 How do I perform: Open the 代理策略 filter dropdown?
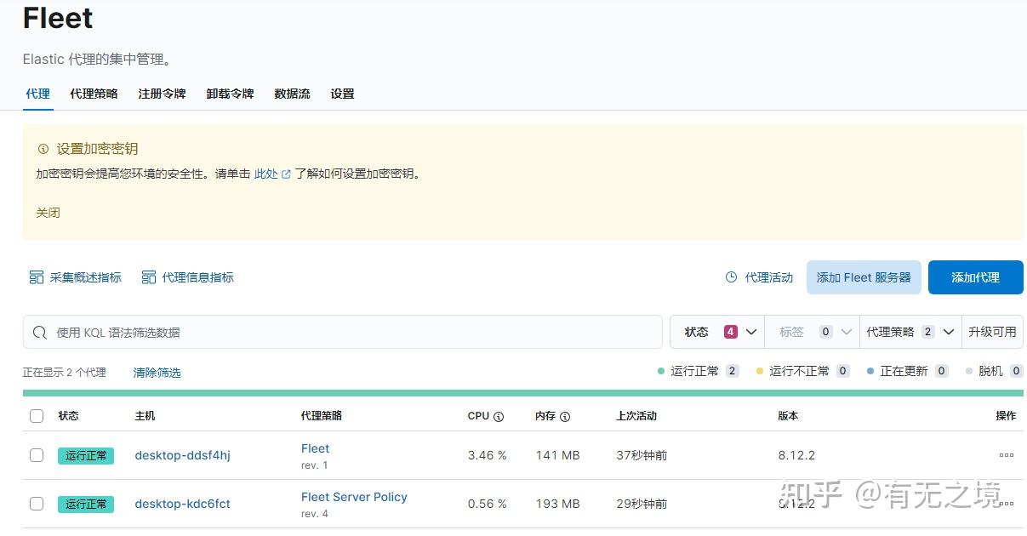coord(910,332)
